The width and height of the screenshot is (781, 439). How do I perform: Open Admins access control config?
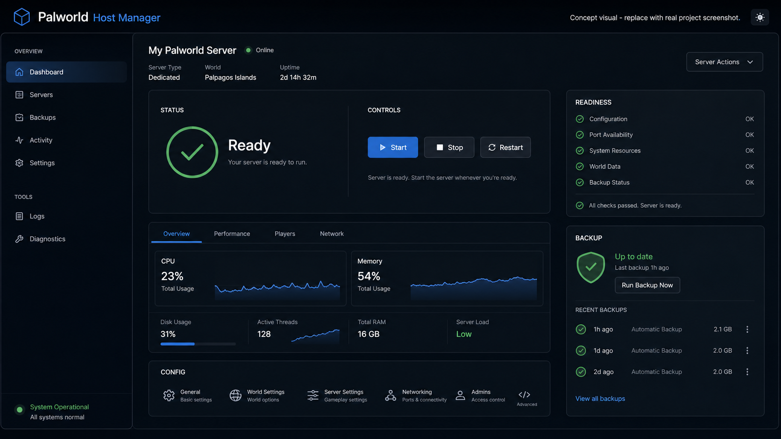point(480,396)
